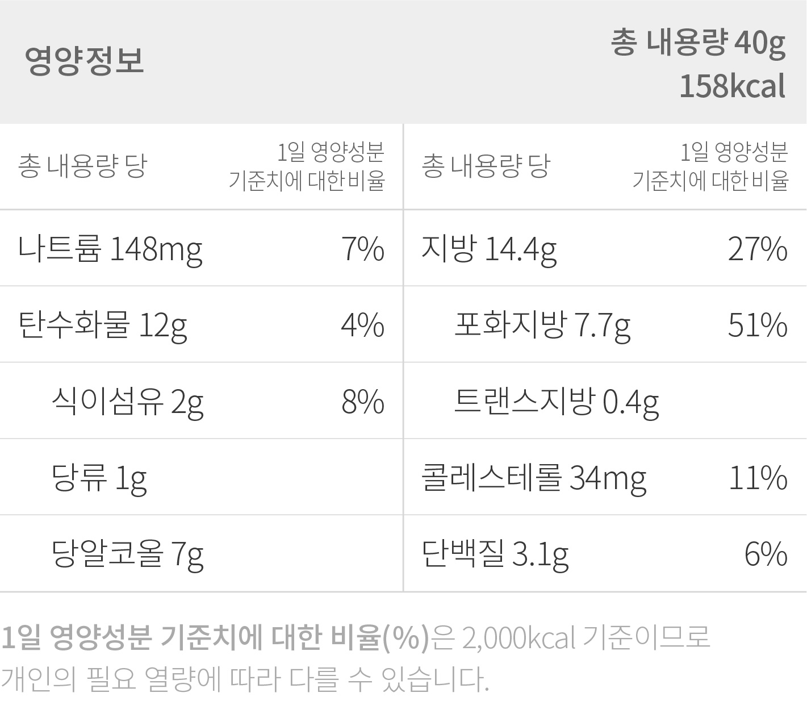Image resolution: width=807 pixels, height=701 pixels.
Task: Click the 당알코올 7g entry
Action: pyautogui.click(x=127, y=554)
